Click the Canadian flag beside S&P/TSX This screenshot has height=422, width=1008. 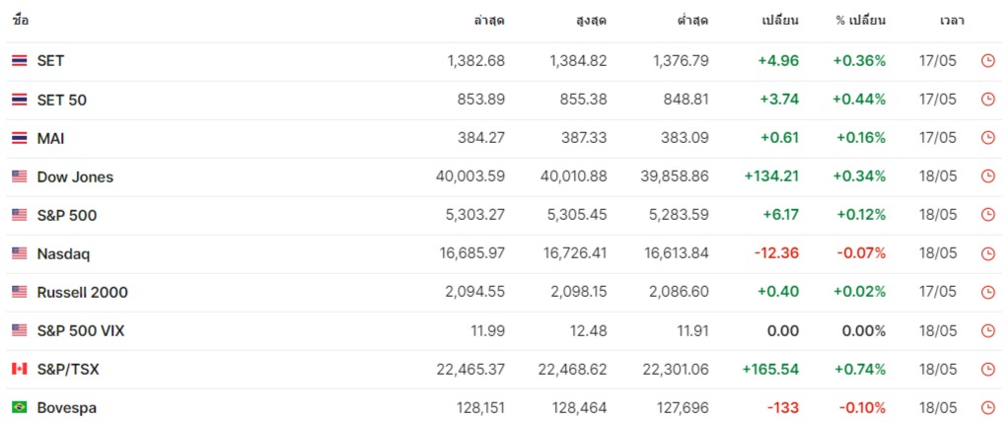[19, 369]
